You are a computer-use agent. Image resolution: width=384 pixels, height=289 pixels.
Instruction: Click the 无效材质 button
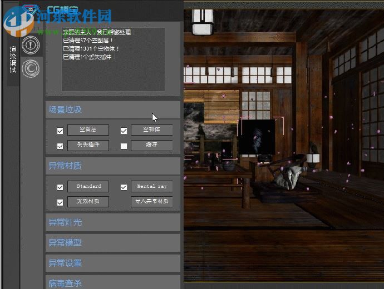pos(88,202)
